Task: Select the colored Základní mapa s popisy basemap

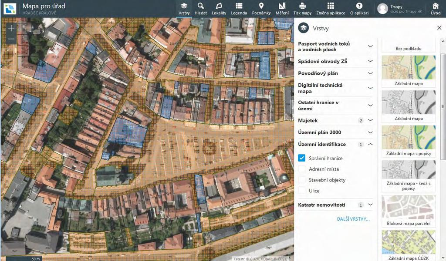Action: (409, 141)
